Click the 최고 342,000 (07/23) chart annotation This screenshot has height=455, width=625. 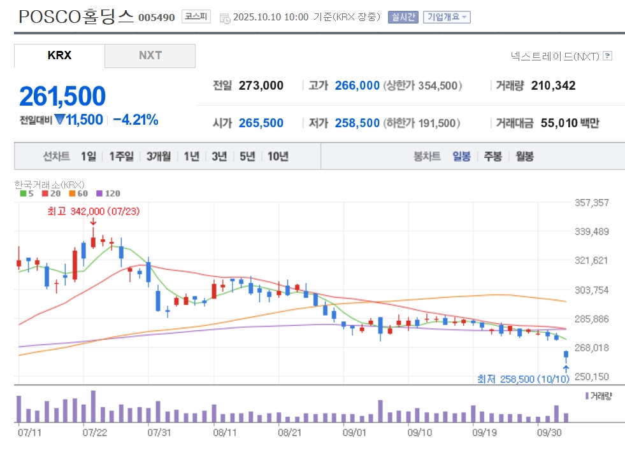[x=94, y=211]
